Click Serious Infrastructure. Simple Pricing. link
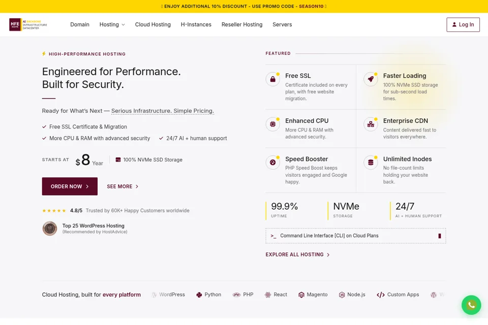This screenshot has width=488, height=325. pyautogui.click(x=163, y=111)
